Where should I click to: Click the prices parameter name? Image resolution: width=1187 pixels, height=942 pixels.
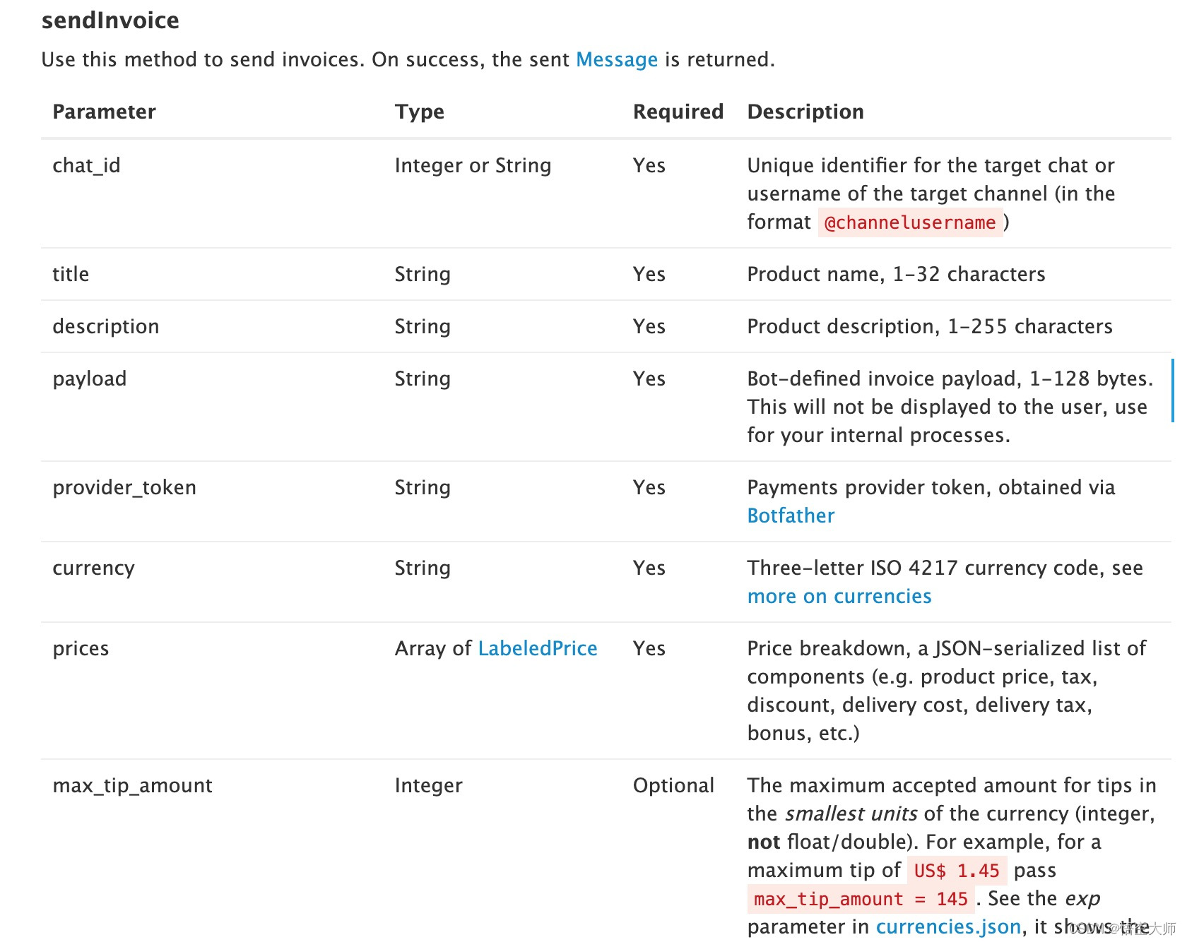(81, 649)
